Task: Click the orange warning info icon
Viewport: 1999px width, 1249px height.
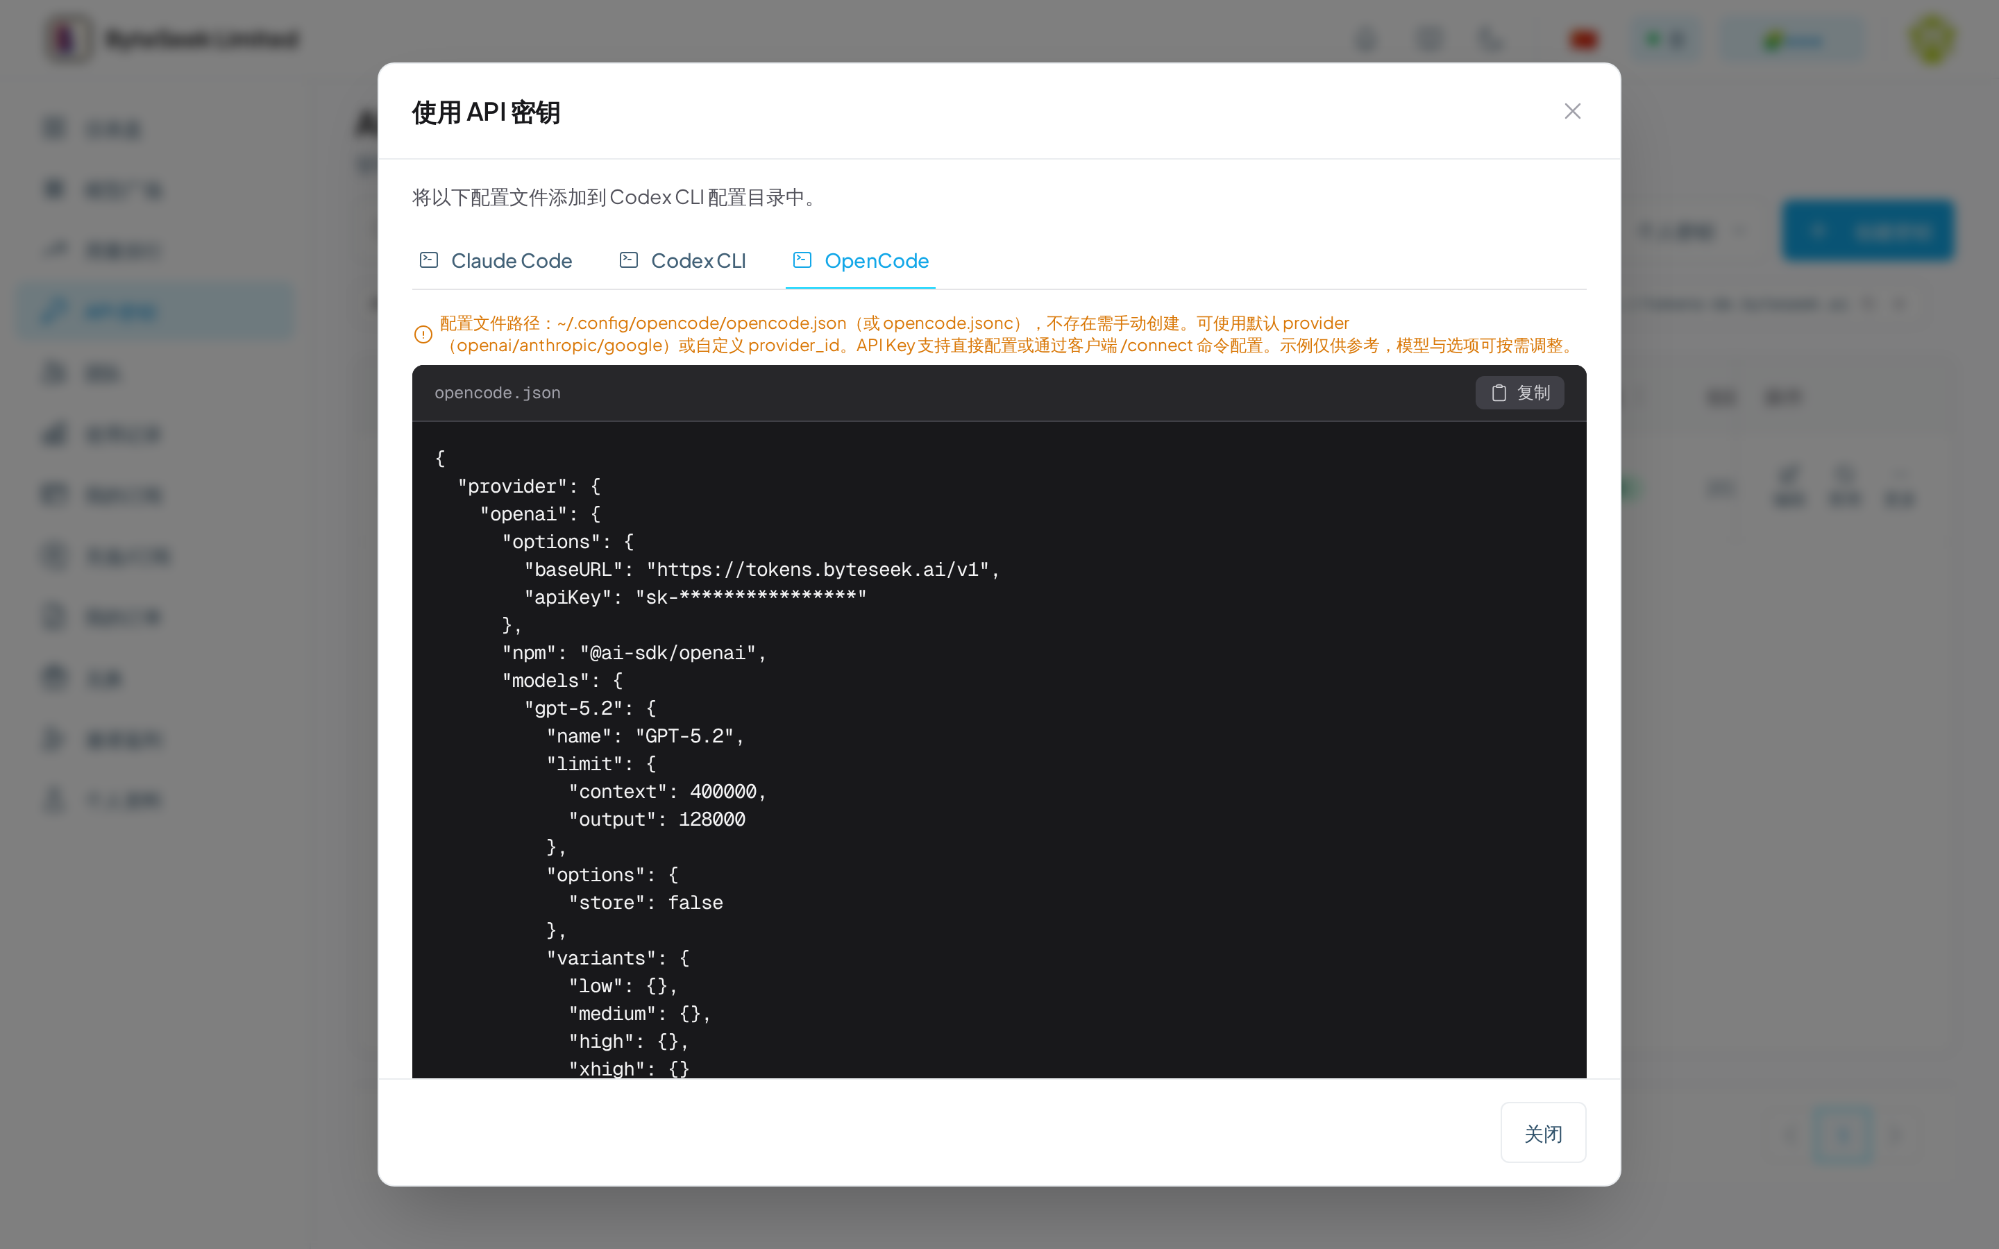Action: click(423, 334)
